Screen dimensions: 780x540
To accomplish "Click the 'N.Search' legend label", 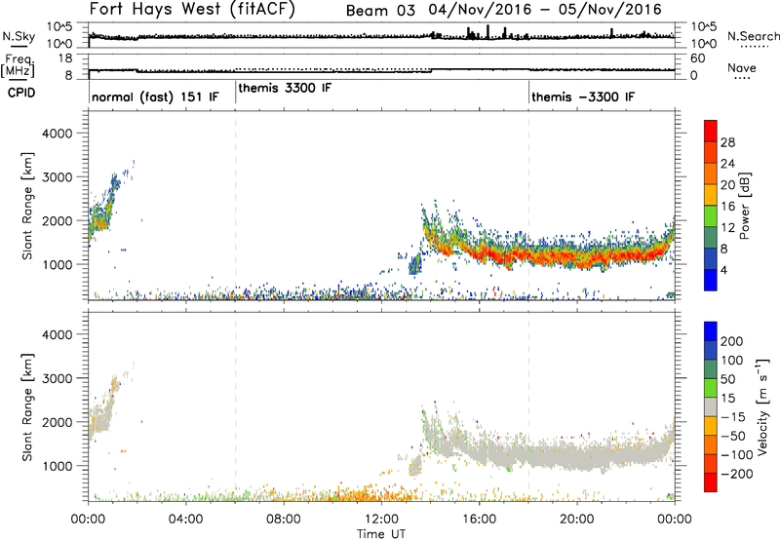I will pos(753,36).
